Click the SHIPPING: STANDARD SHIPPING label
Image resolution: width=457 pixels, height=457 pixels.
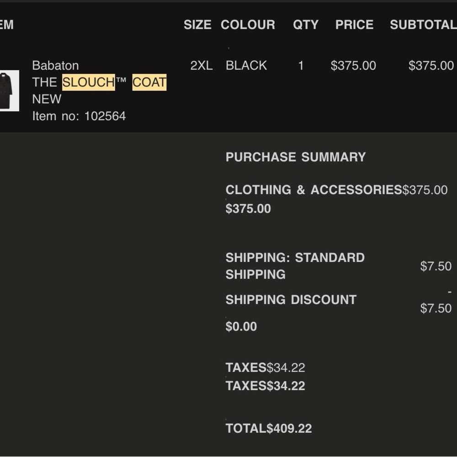[x=295, y=266]
